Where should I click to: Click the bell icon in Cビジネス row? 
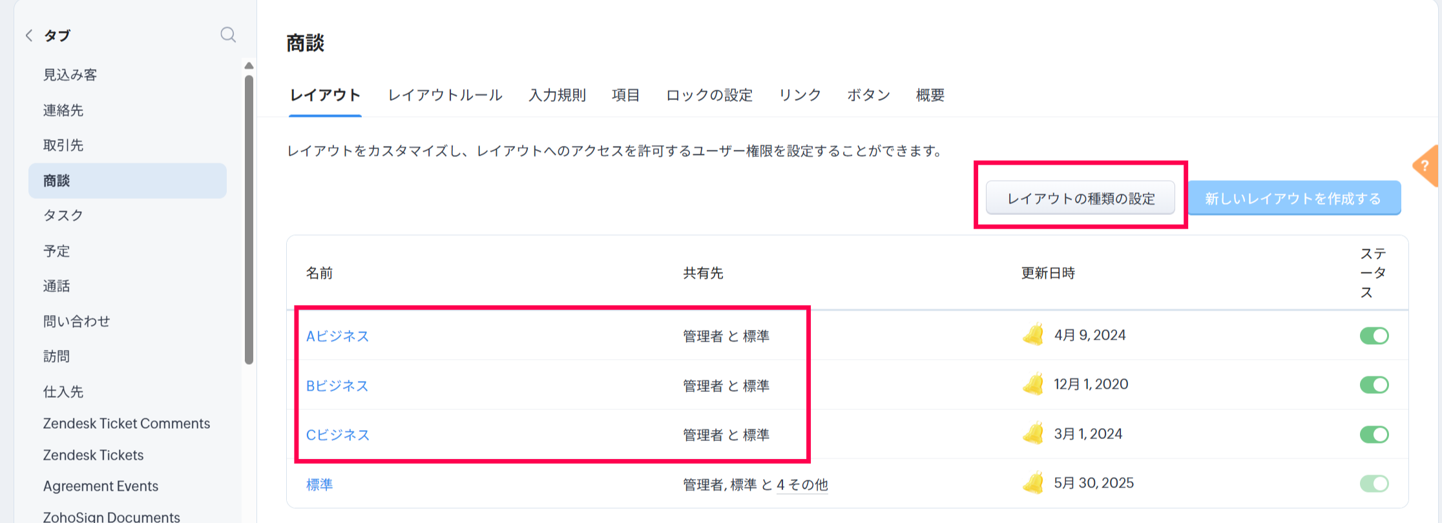[x=1033, y=434]
